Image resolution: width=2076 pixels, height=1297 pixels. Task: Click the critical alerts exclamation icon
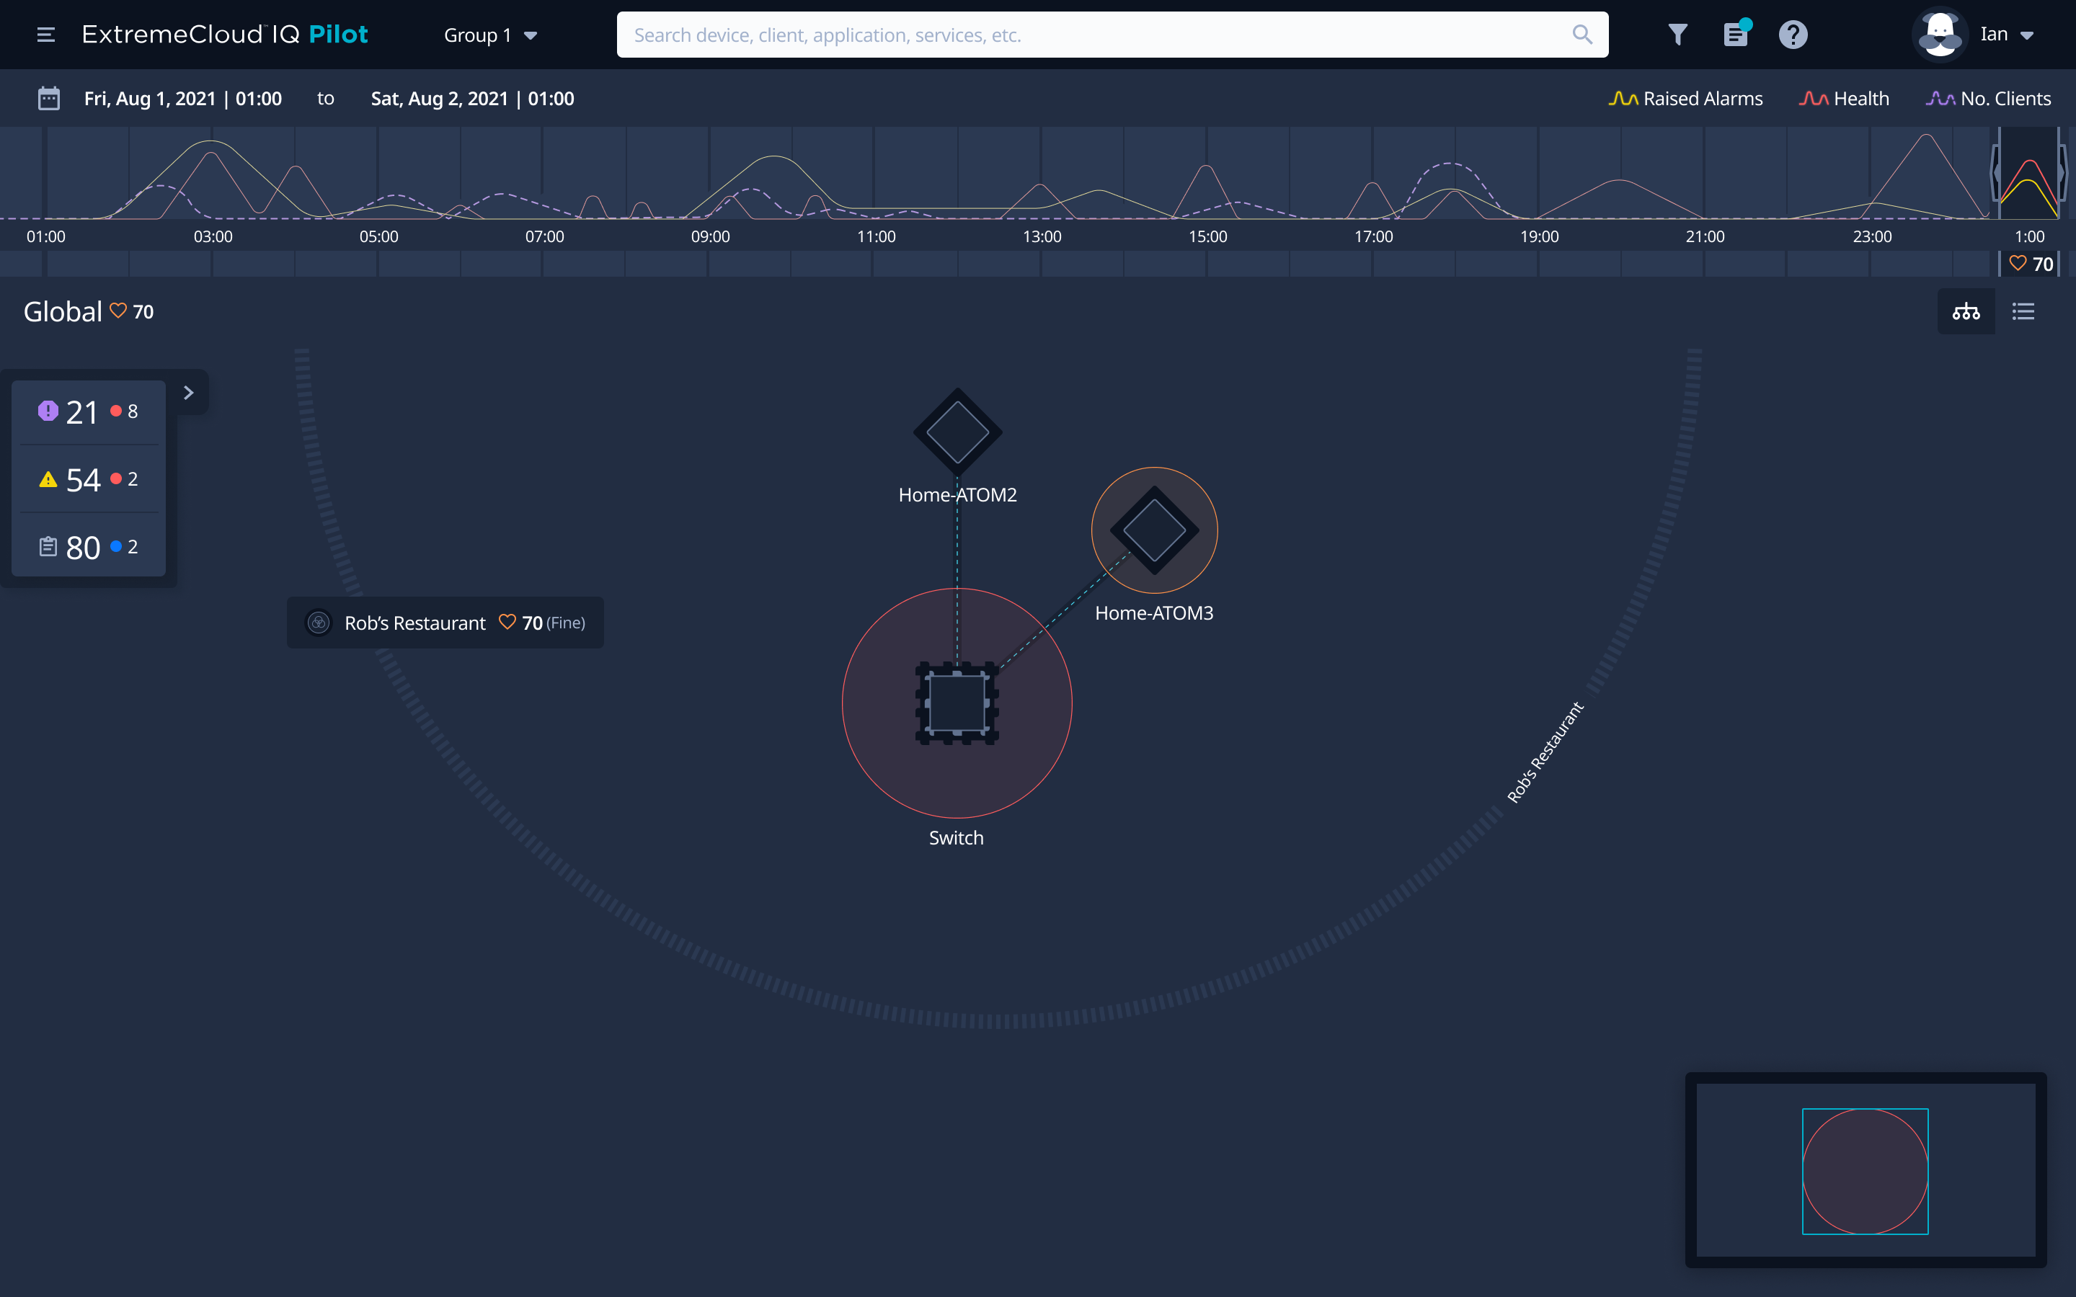[x=49, y=410]
